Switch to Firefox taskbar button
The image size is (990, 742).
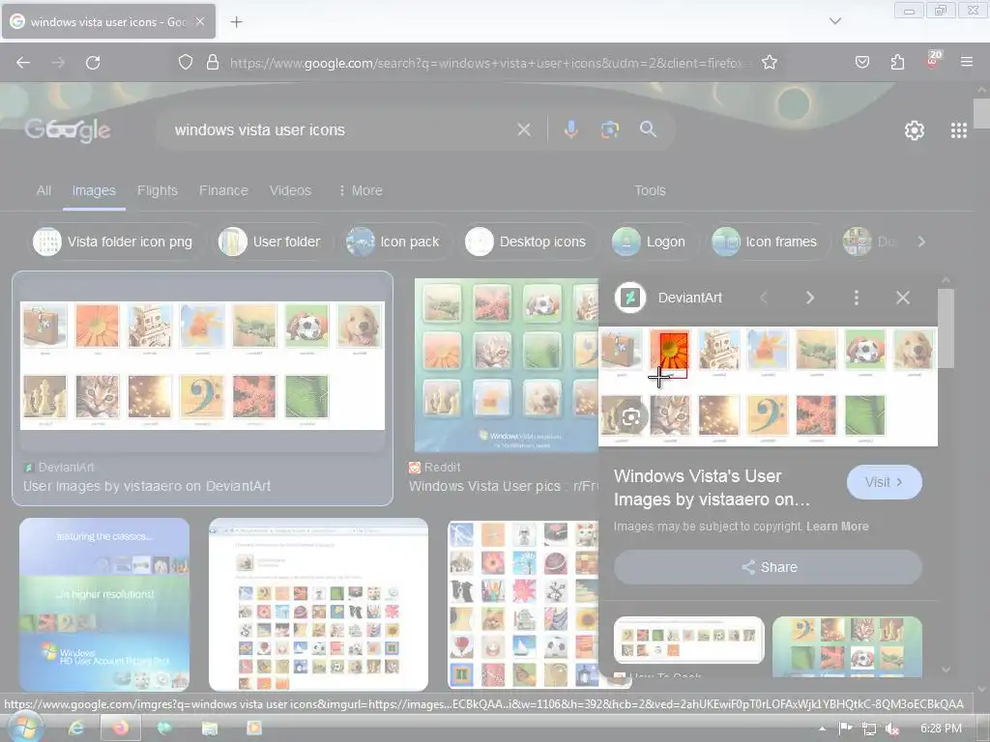click(x=121, y=728)
